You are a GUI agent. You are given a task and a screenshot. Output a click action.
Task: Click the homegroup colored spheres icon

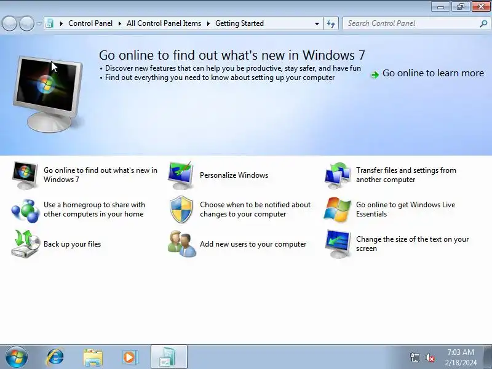pyautogui.click(x=25, y=210)
